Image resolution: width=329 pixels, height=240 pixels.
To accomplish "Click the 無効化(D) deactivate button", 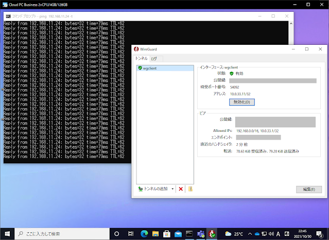I will click(x=241, y=102).
